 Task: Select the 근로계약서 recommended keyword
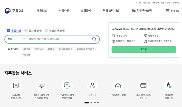(x=39, y=49)
